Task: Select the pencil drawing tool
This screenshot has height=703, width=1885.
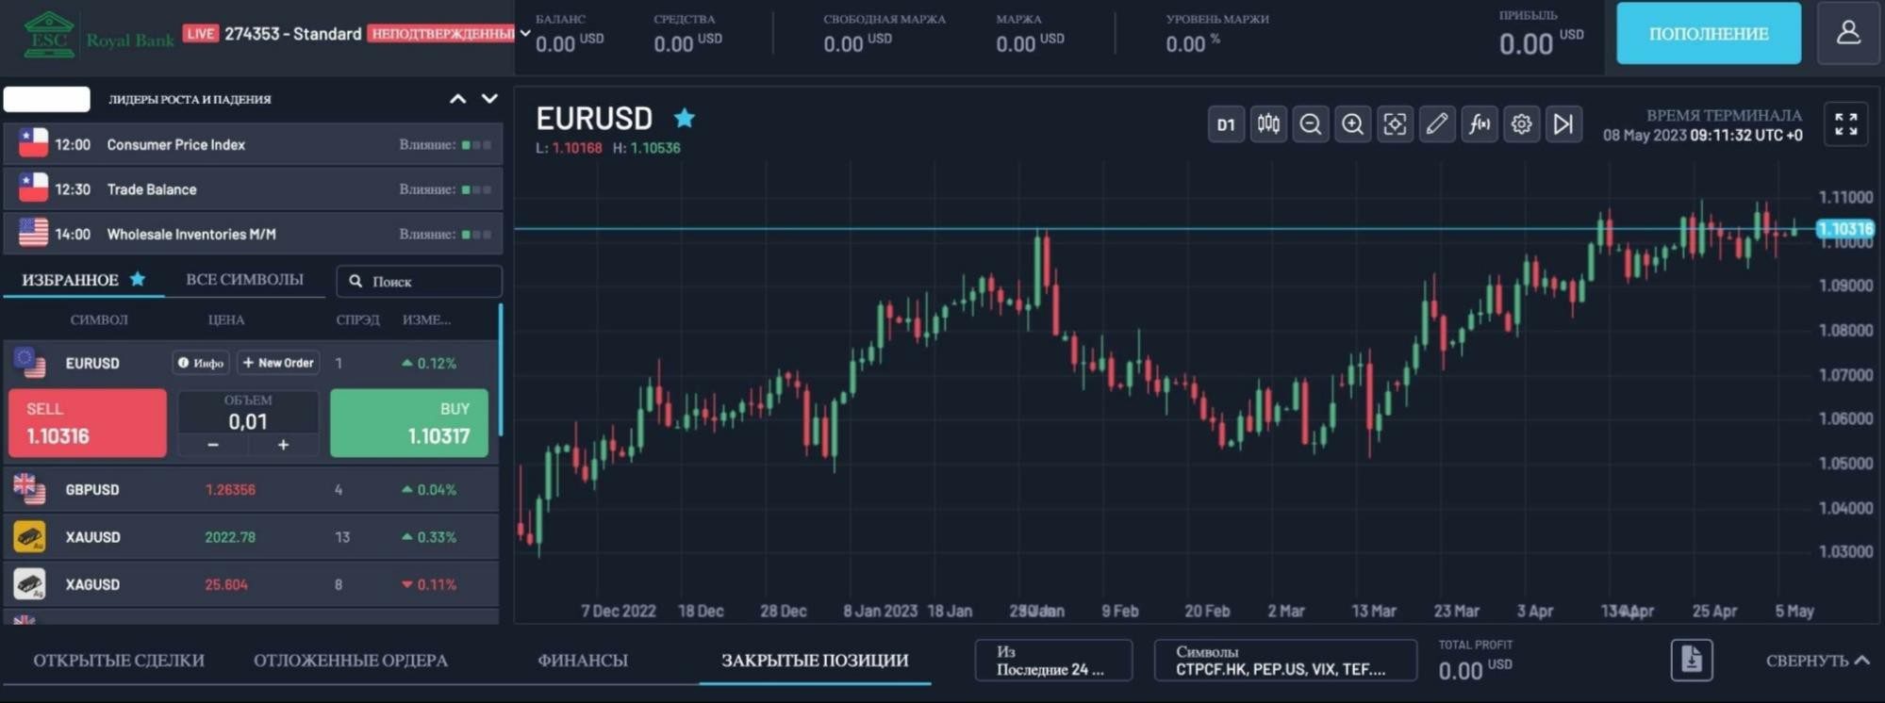Action: (x=1437, y=124)
